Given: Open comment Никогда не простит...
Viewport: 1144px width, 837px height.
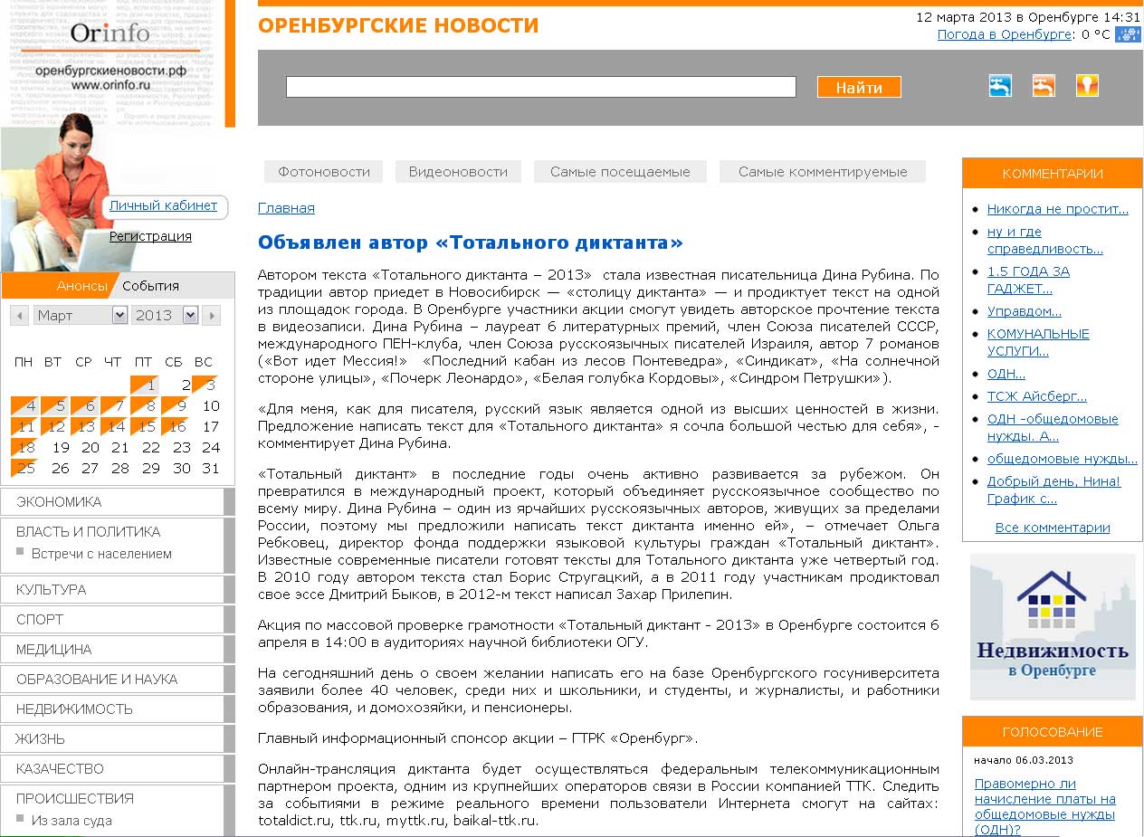Looking at the screenshot, I should tap(1057, 209).
